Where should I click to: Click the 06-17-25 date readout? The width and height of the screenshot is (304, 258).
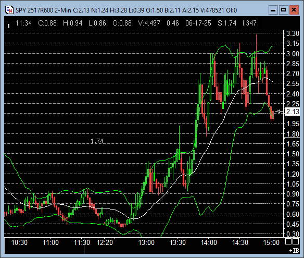198,23
